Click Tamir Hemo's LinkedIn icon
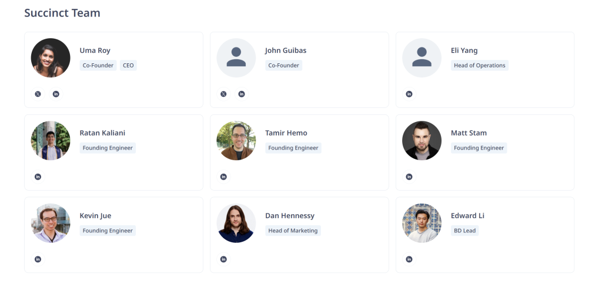The image size is (602, 281). [x=223, y=177]
